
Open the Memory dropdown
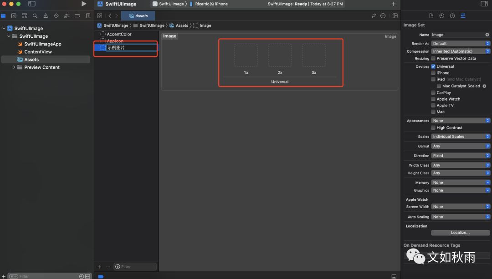(x=460, y=183)
